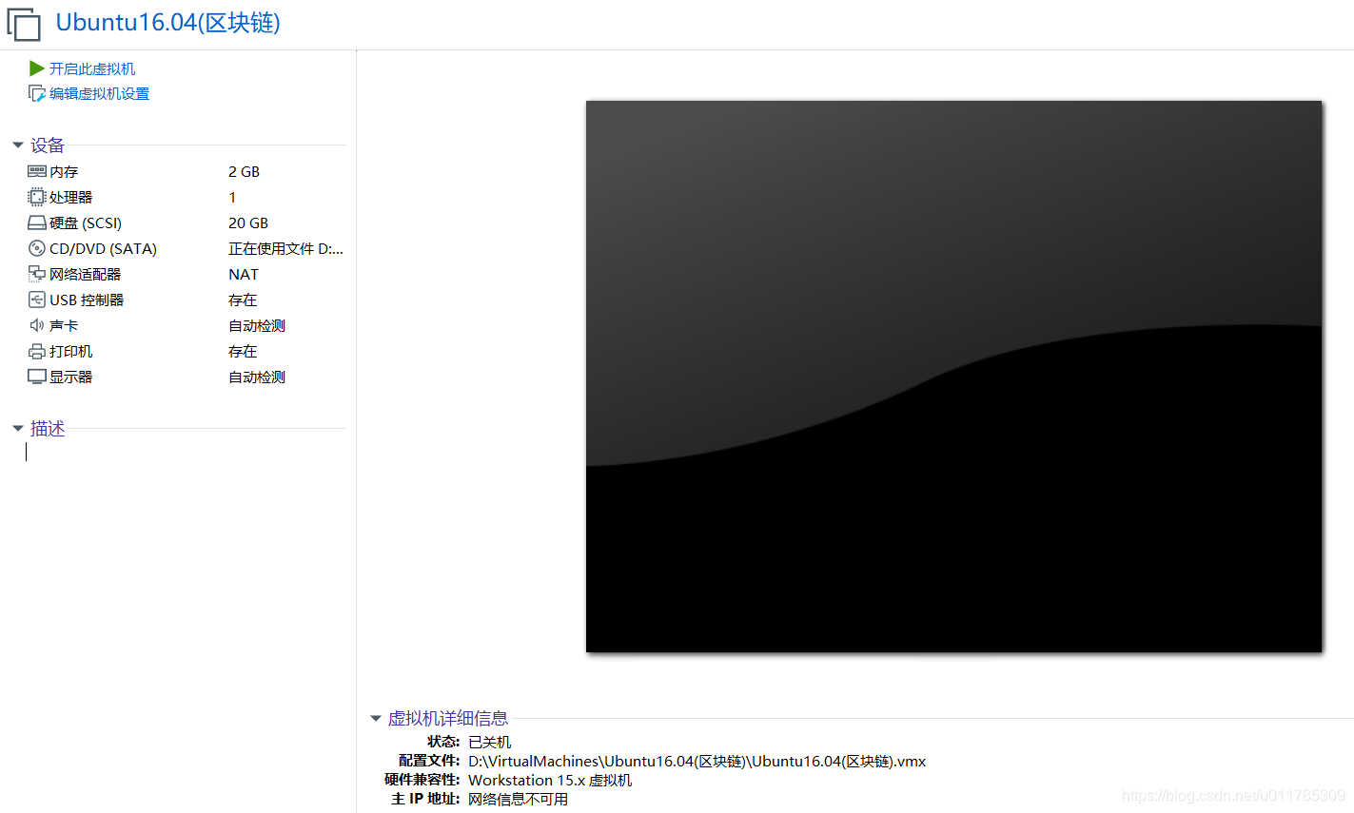The image size is (1354, 813).
Task: Select the 硬盘 (SCSI) device row
Action: pyautogui.click(x=186, y=223)
